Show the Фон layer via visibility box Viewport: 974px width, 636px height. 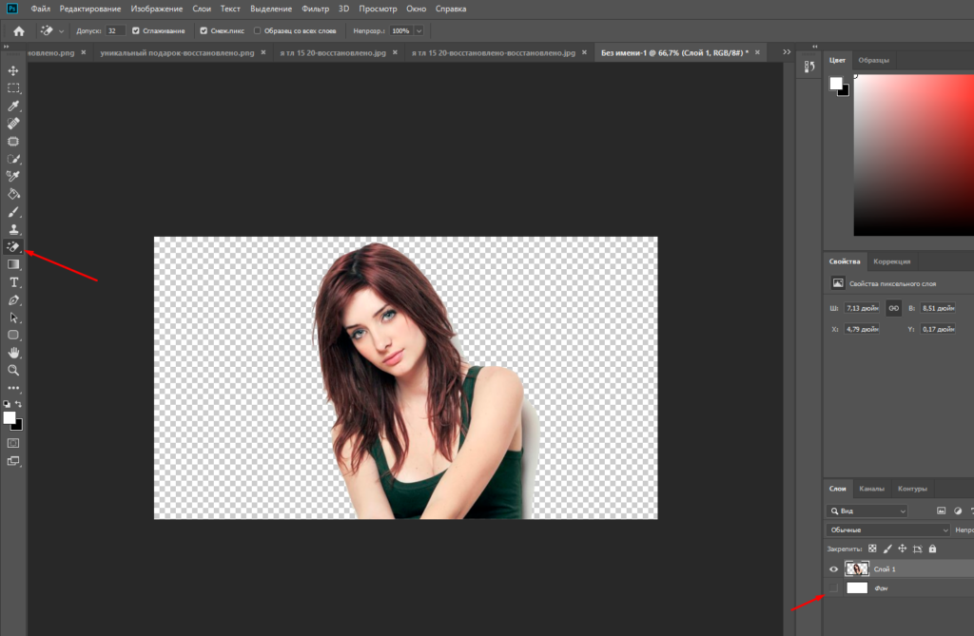pos(834,588)
